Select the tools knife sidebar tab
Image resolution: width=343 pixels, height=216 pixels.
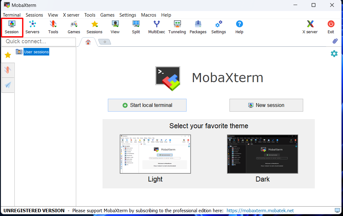pos(8,70)
